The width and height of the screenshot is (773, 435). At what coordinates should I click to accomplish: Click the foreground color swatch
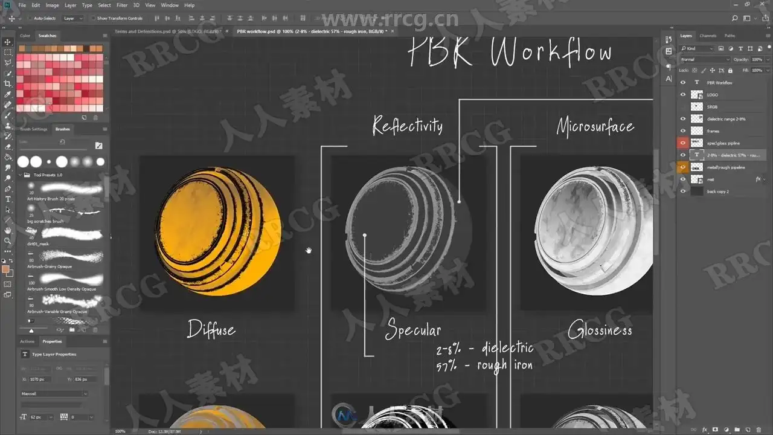5,269
